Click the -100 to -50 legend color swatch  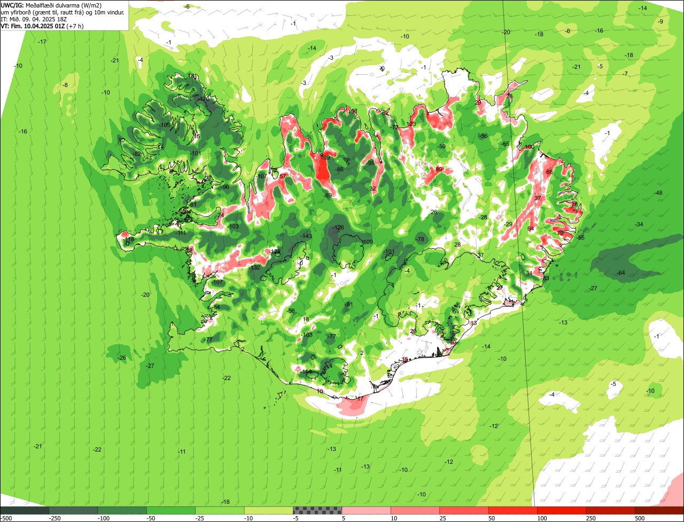click(122, 510)
